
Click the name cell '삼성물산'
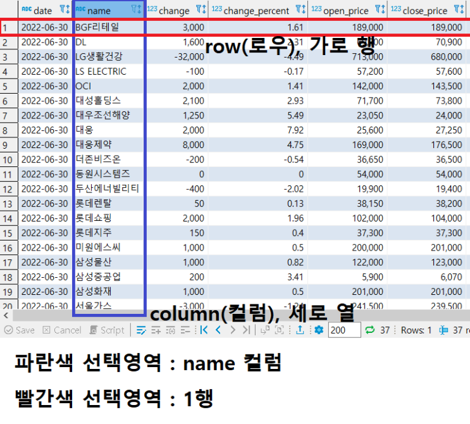point(109,262)
